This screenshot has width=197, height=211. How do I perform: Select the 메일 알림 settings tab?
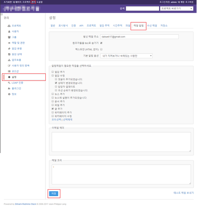(x=139, y=26)
